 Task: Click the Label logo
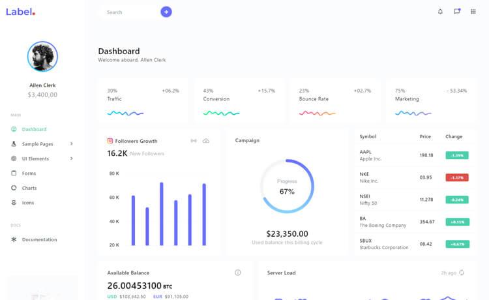[20, 12]
